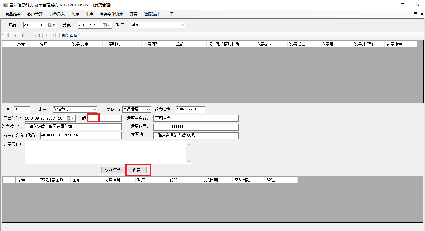The image size is (425, 231).
Task: Open the 出库 menu
Action: point(89,14)
